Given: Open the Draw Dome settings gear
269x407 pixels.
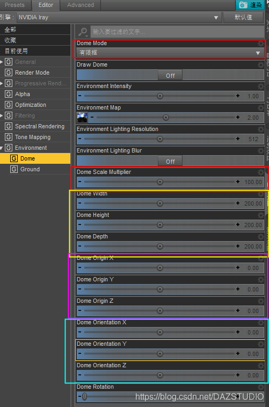Looking at the screenshot, I should [x=261, y=65].
